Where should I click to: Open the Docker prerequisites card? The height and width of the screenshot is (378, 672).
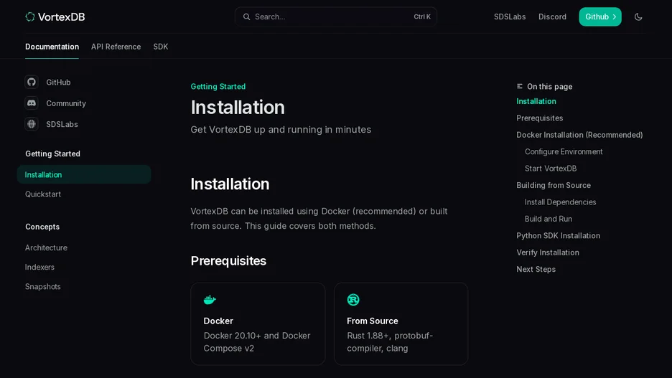[x=258, y=323]
